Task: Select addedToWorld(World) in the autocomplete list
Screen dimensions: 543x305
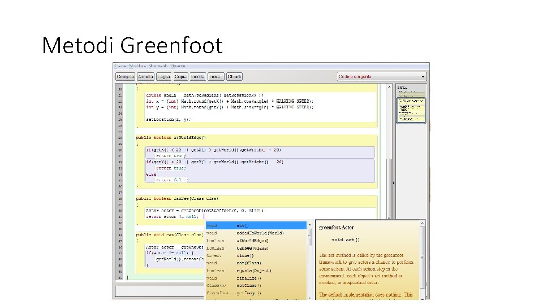Action: (x=256, y=233)
